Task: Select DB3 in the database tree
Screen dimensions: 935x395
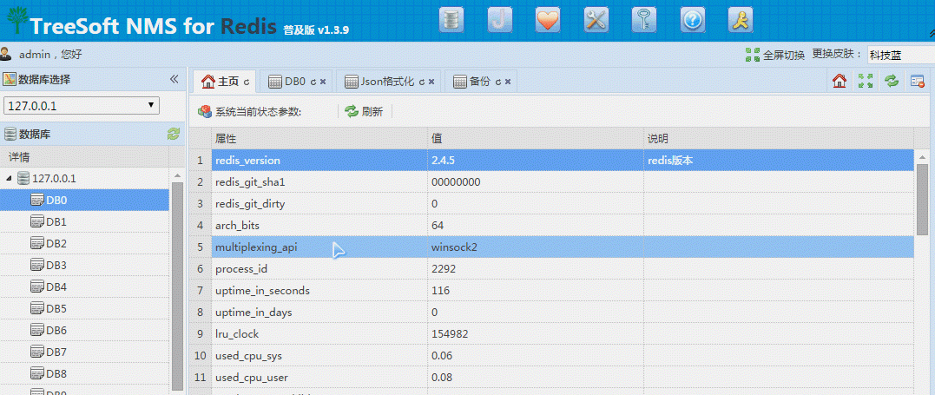Action: coord(84,265)
